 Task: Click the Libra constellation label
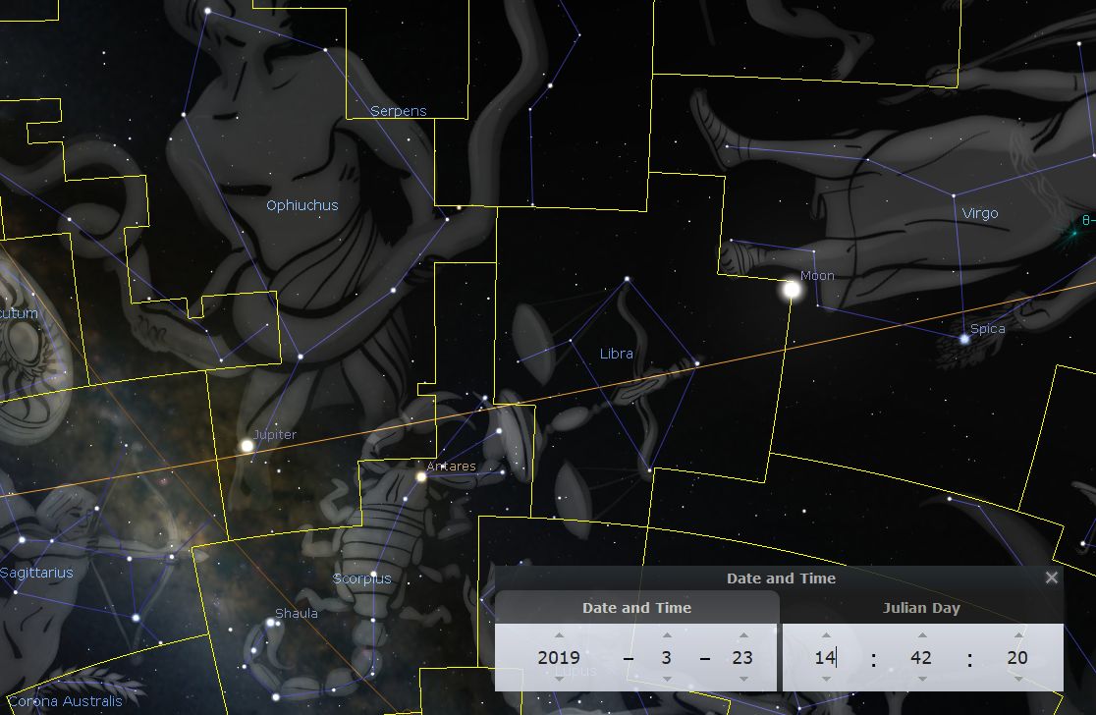(617, 354)
